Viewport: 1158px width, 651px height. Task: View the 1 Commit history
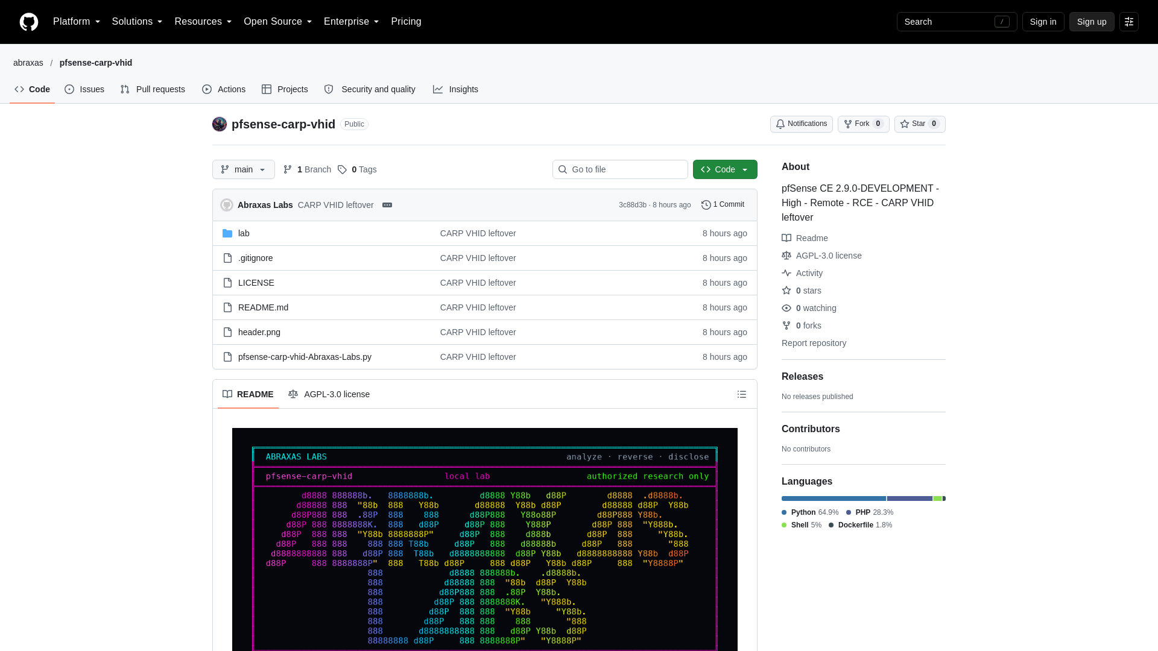(723, 205)
